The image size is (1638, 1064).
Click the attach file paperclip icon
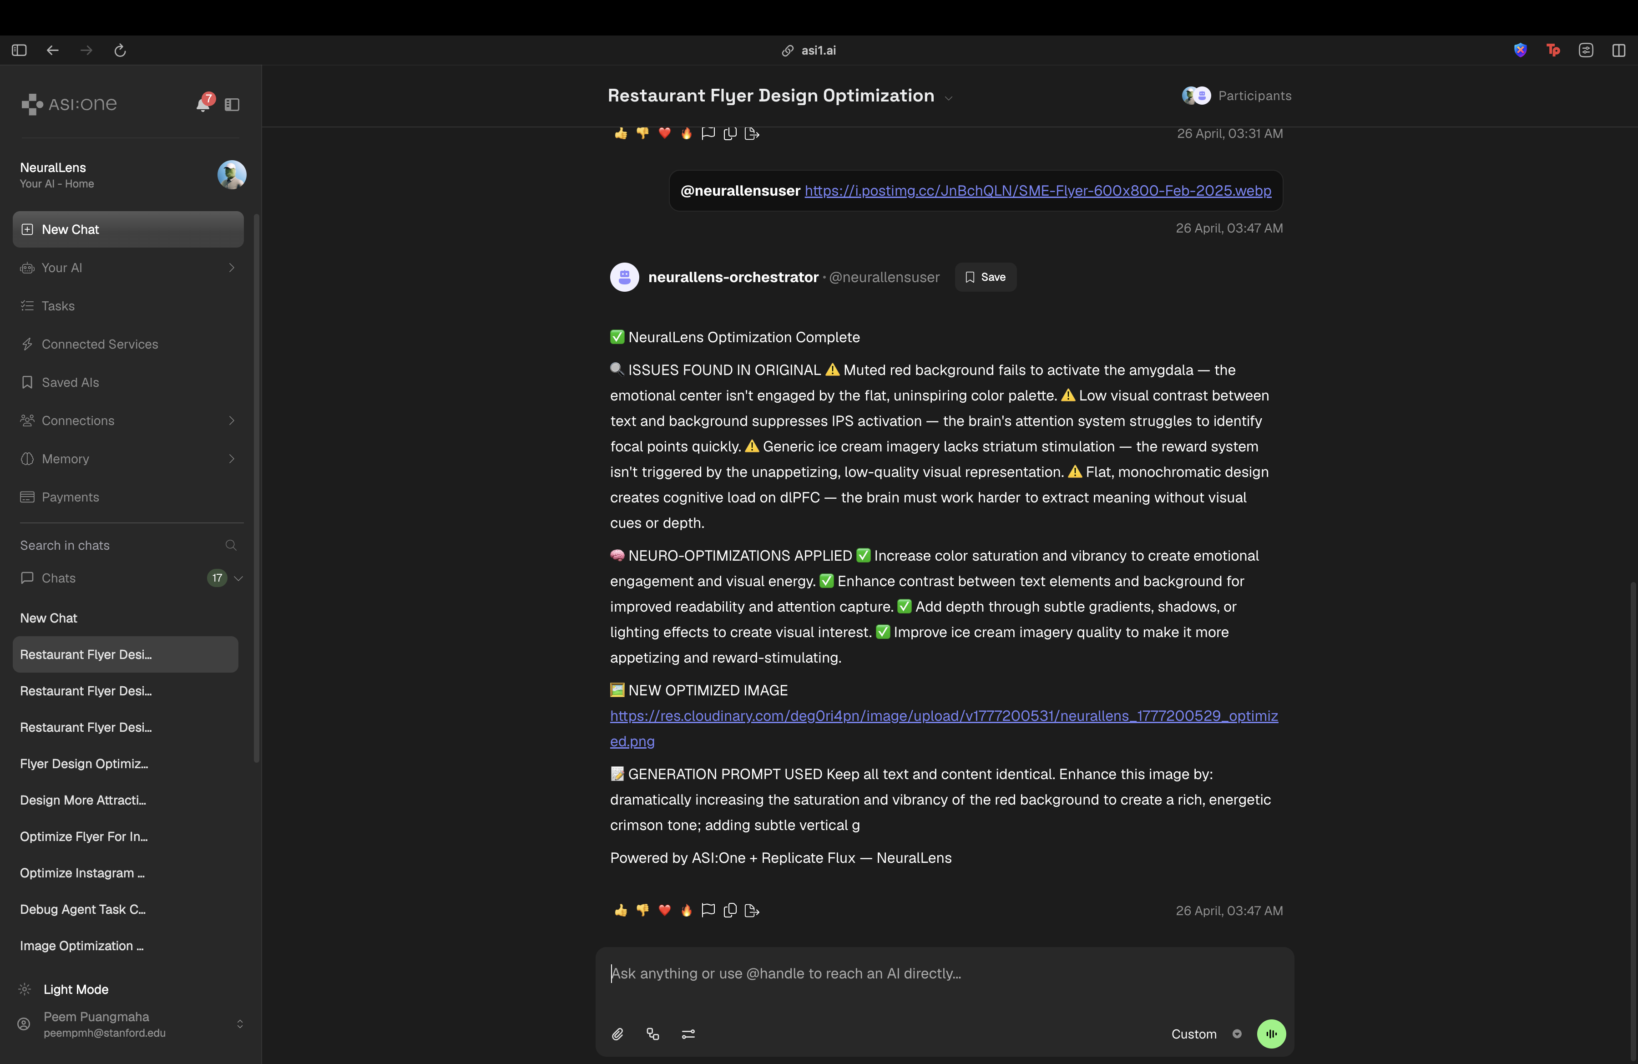click(617, 1034)
